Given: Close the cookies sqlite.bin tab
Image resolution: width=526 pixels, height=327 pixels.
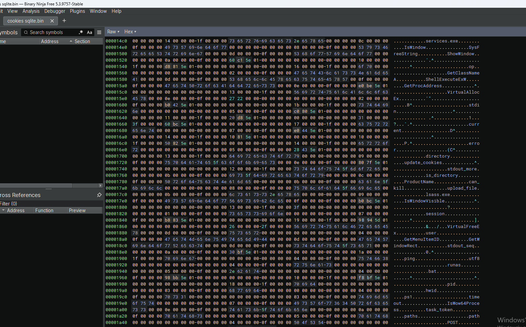Looking at the screenshot, I should click(x=52, y=21).
